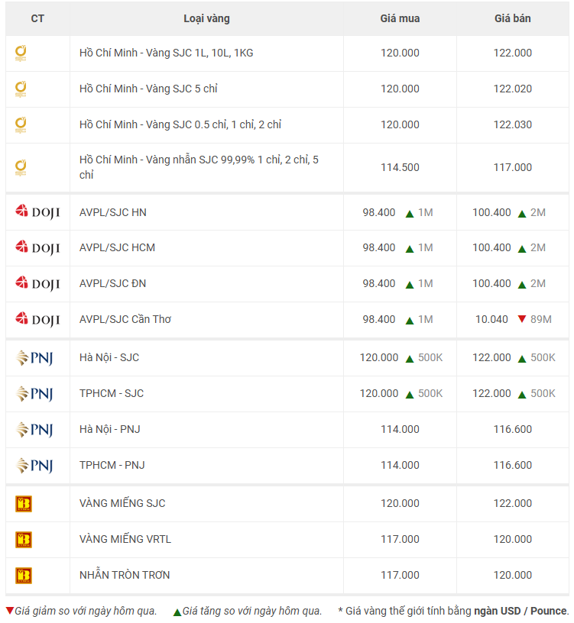Click the Giá tăng so với ngày hôm qua note
Screen dimensions: 574x623
[x=252, y=611]
